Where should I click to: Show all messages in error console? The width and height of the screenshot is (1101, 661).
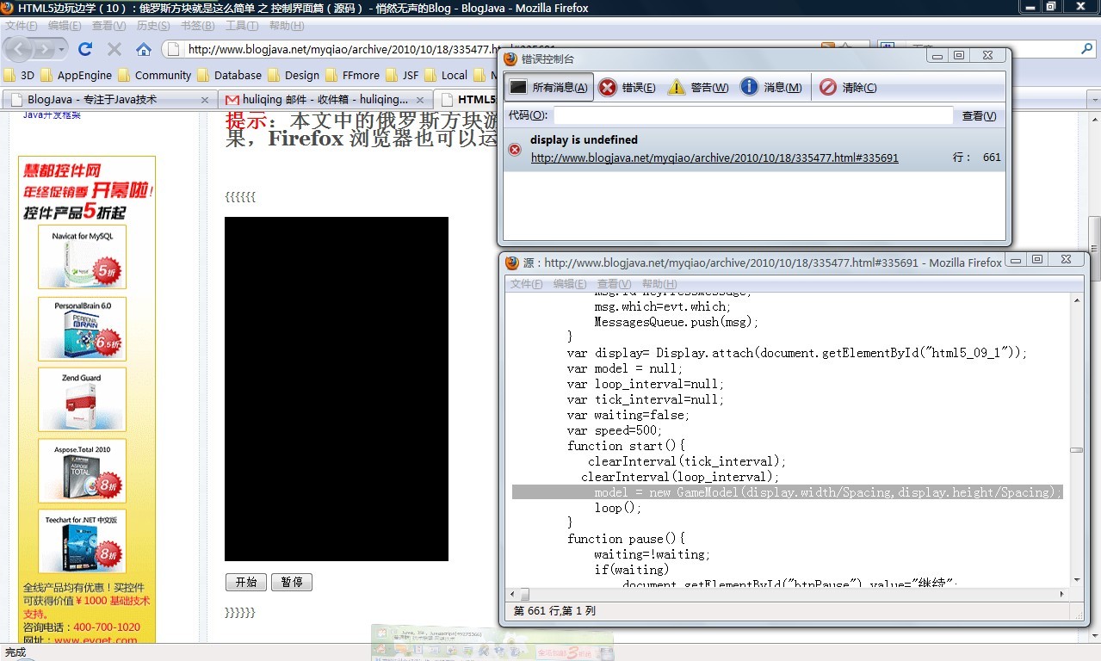548,87
